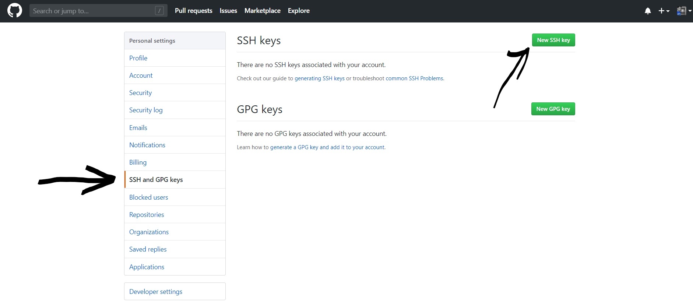Screen dimensions: 693x302
Task: Open Security log settings page
Action: click(x=146, y=110)
